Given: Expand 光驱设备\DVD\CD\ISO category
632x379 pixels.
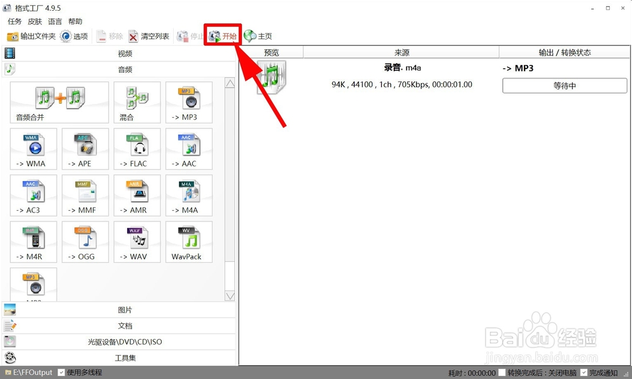Looking at the screenshot, I should 119,342.
